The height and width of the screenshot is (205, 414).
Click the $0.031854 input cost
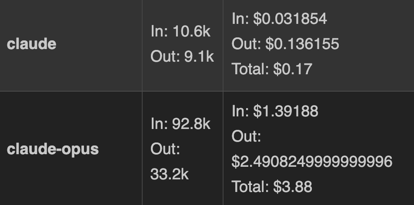click(x=290, y=19)
